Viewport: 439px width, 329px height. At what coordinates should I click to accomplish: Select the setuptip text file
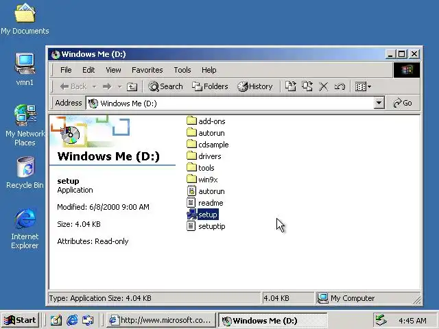click(x=206, y=226)
